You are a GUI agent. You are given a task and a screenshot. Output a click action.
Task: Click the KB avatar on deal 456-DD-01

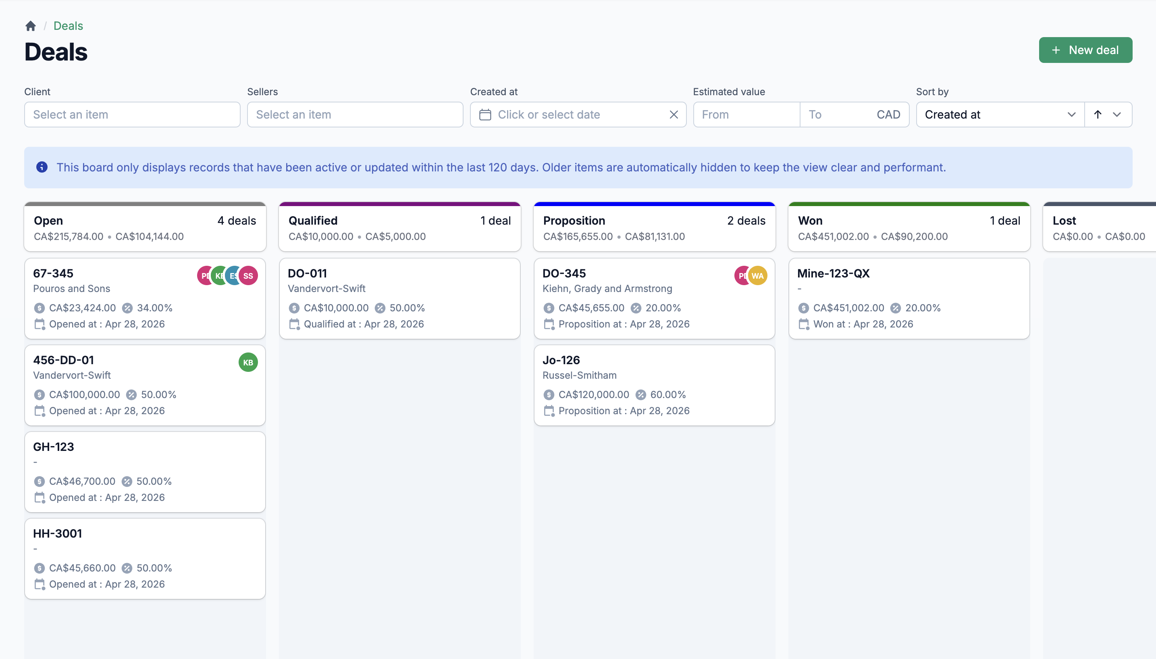click(x=248, y=363)
